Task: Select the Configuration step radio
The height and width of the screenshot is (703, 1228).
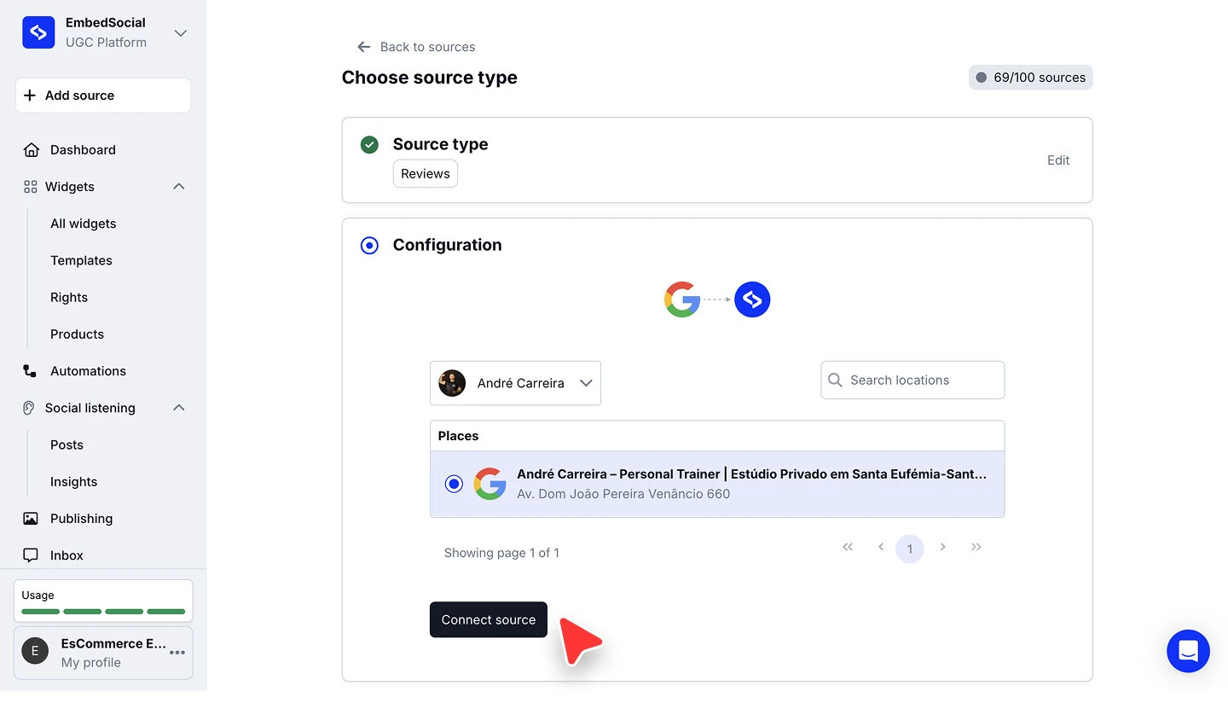Action: [x=369, y=246]
